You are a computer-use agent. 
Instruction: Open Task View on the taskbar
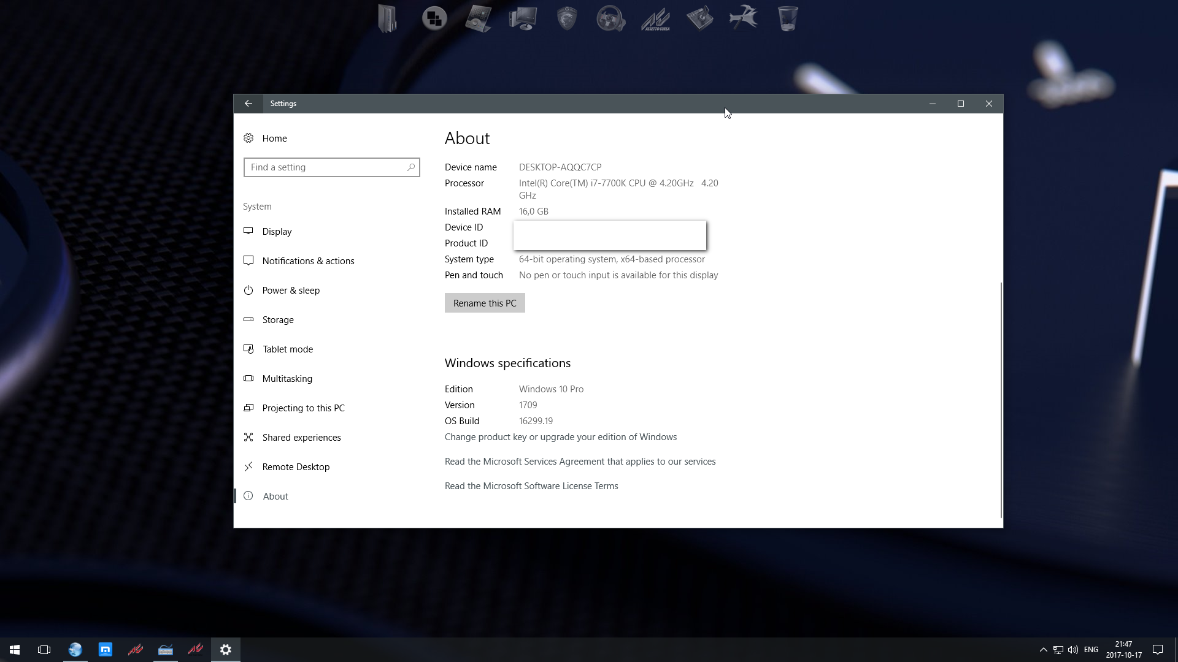44,650
